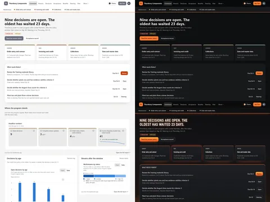The width and height of the screenshot is (270, 202).
Task: Click the orange button beside Theme, upper dark panel
Action: point(257,3)
